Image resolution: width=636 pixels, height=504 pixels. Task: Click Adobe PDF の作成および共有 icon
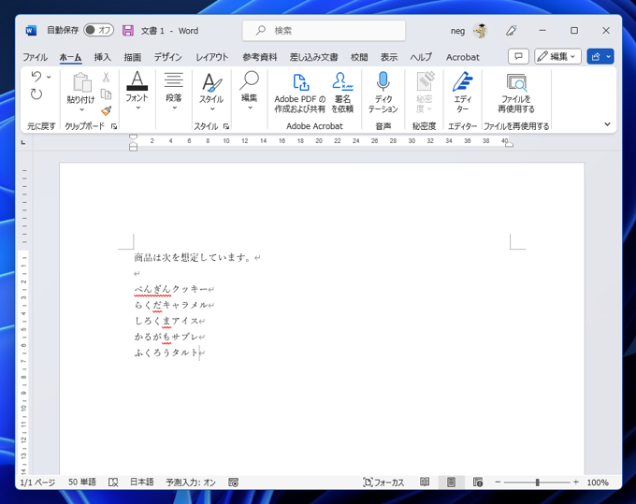pos(300,82)
